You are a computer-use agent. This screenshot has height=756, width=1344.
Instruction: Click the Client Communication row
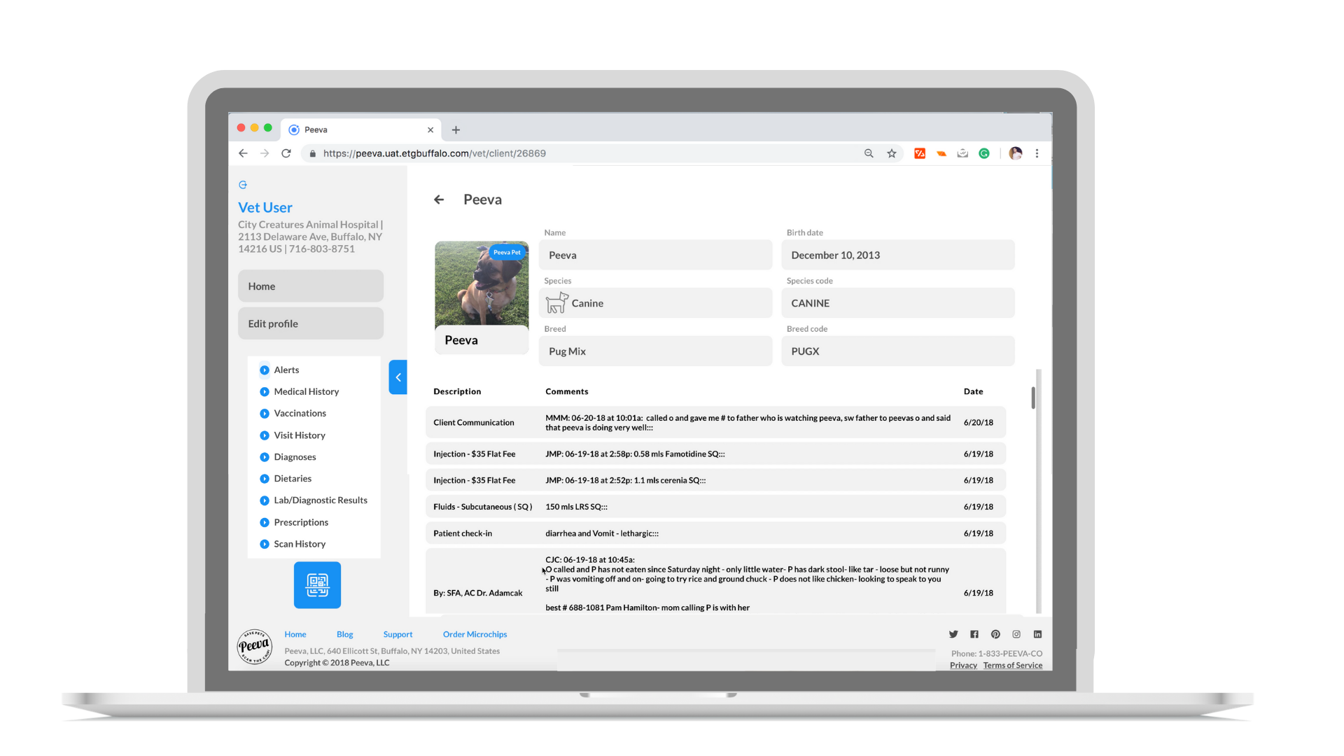click(x=715, y=423)
